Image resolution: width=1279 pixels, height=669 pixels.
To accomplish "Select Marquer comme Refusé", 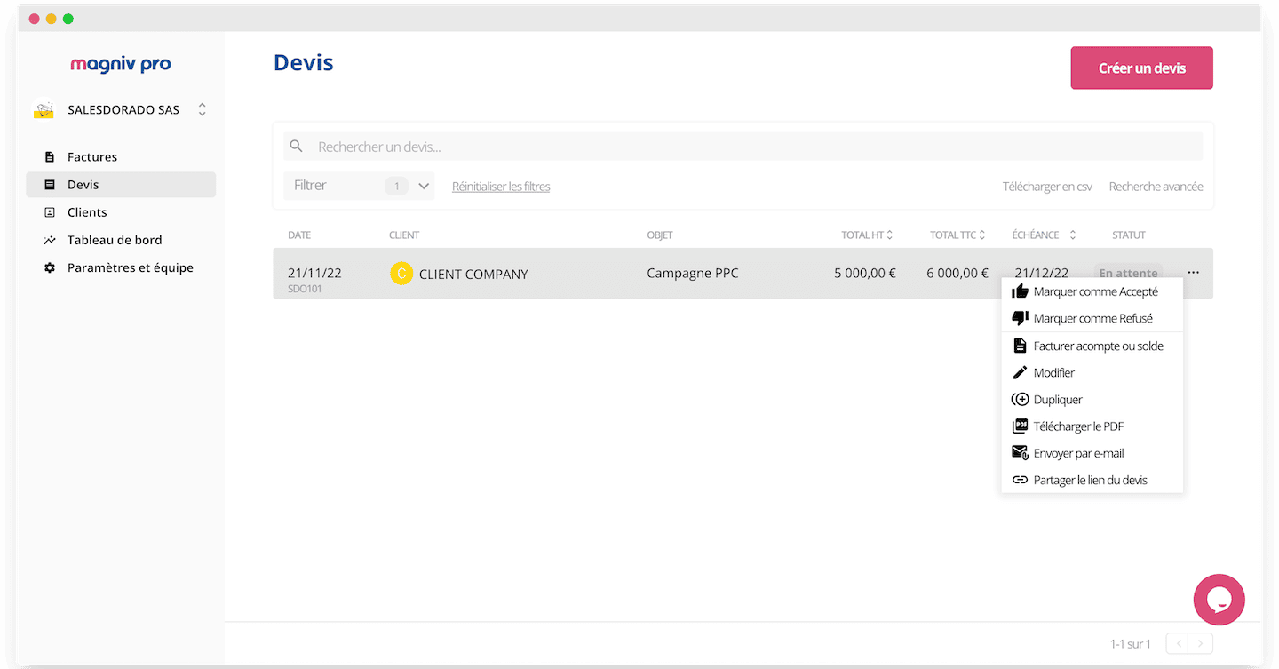I will tap(1092, 318).
